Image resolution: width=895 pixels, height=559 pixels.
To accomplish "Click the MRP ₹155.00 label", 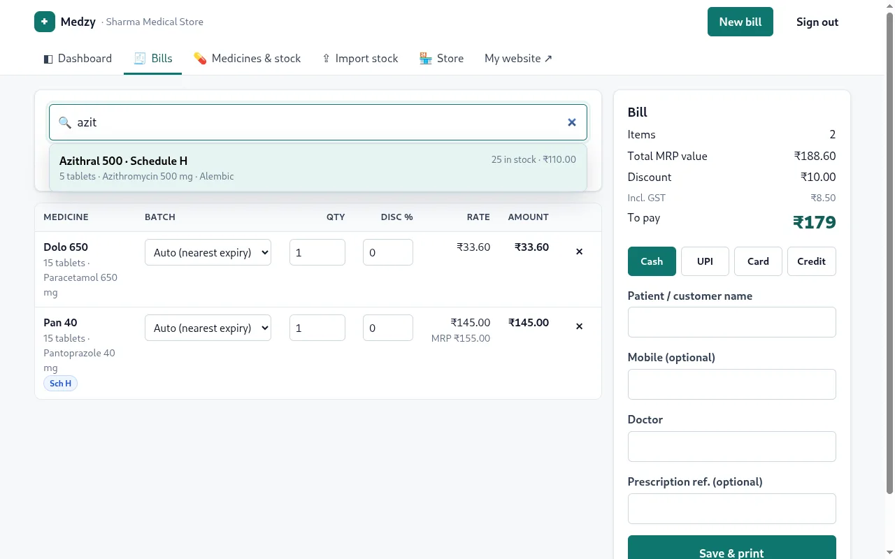I will click(x=461, y=338).
